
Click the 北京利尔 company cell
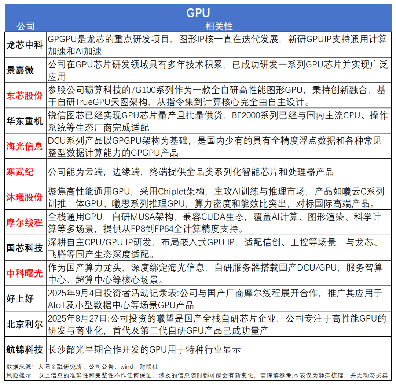click(25, 324)
